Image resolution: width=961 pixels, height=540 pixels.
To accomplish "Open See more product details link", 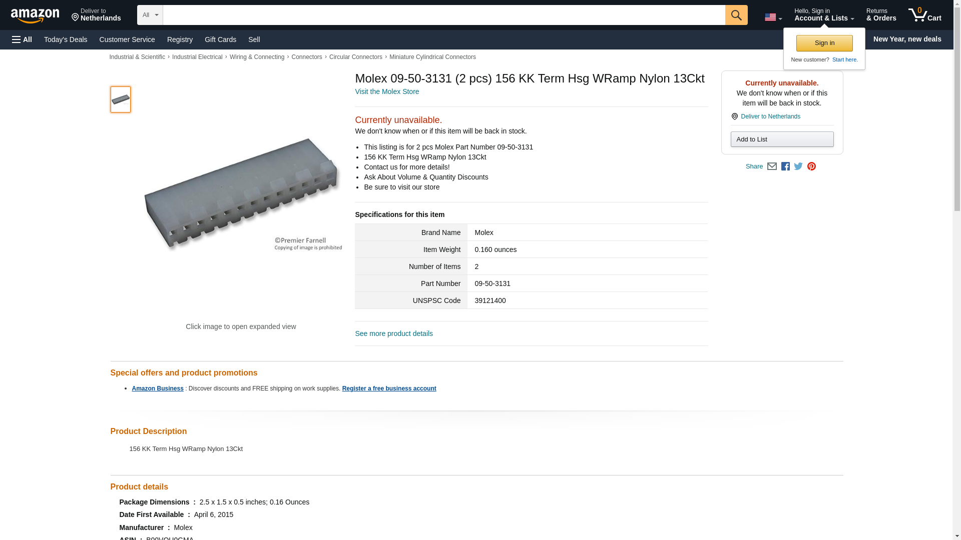I will 394,333.
